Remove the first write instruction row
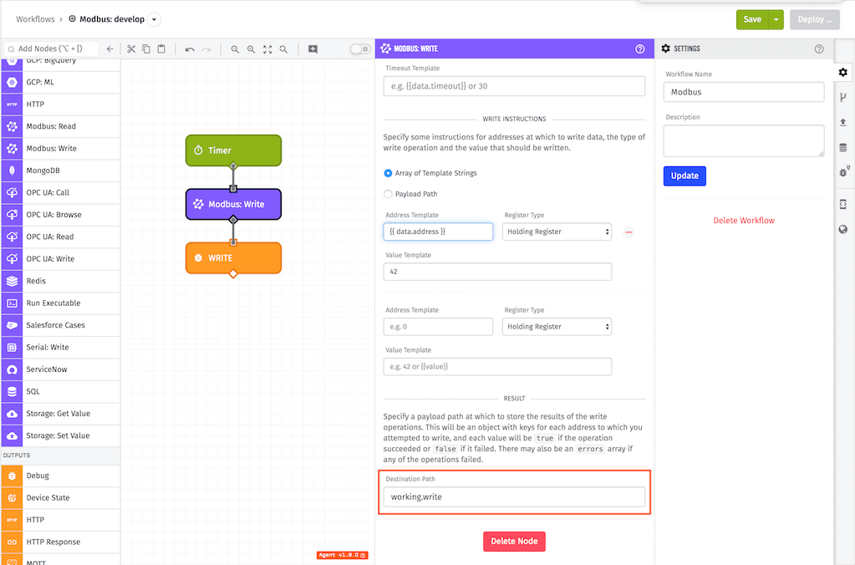Image resolution: width=855 pixels, height=565 pixels. [x=629, y=232]
